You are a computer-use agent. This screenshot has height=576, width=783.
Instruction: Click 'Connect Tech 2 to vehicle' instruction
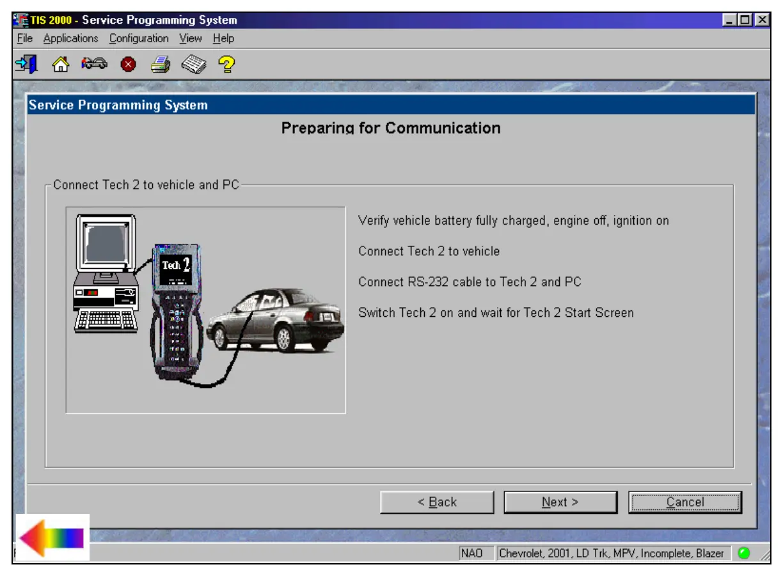[x=429, y=251]
